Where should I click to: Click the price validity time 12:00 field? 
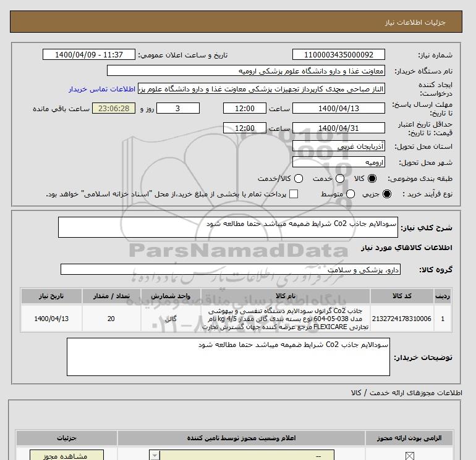pos(245,128)
